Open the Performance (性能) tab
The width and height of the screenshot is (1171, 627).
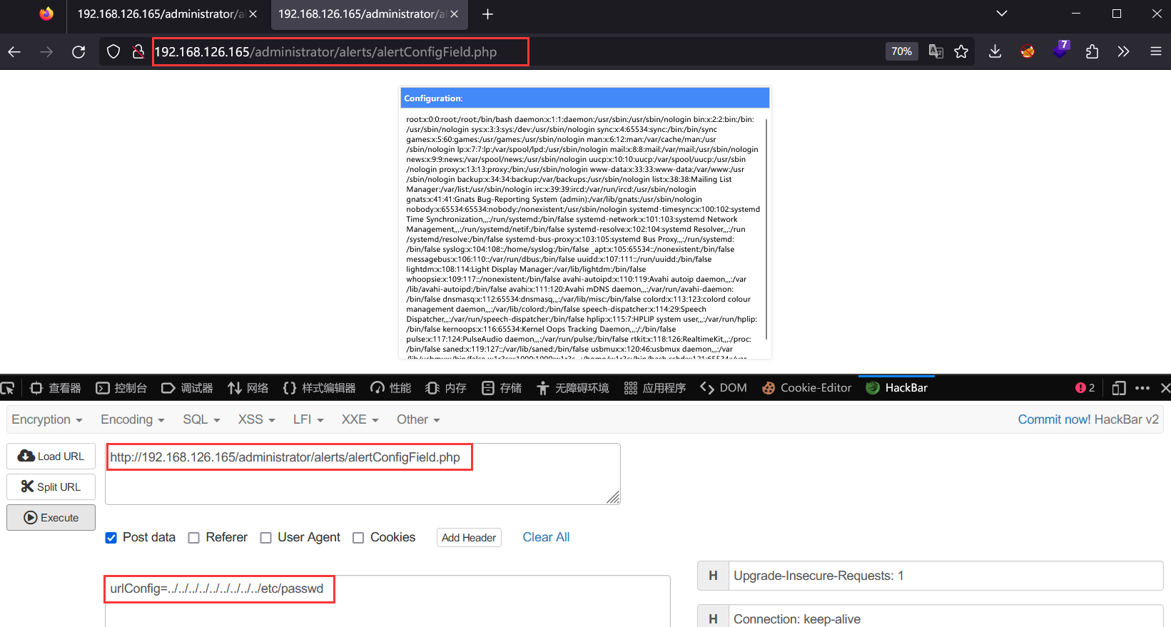[390, 388]
